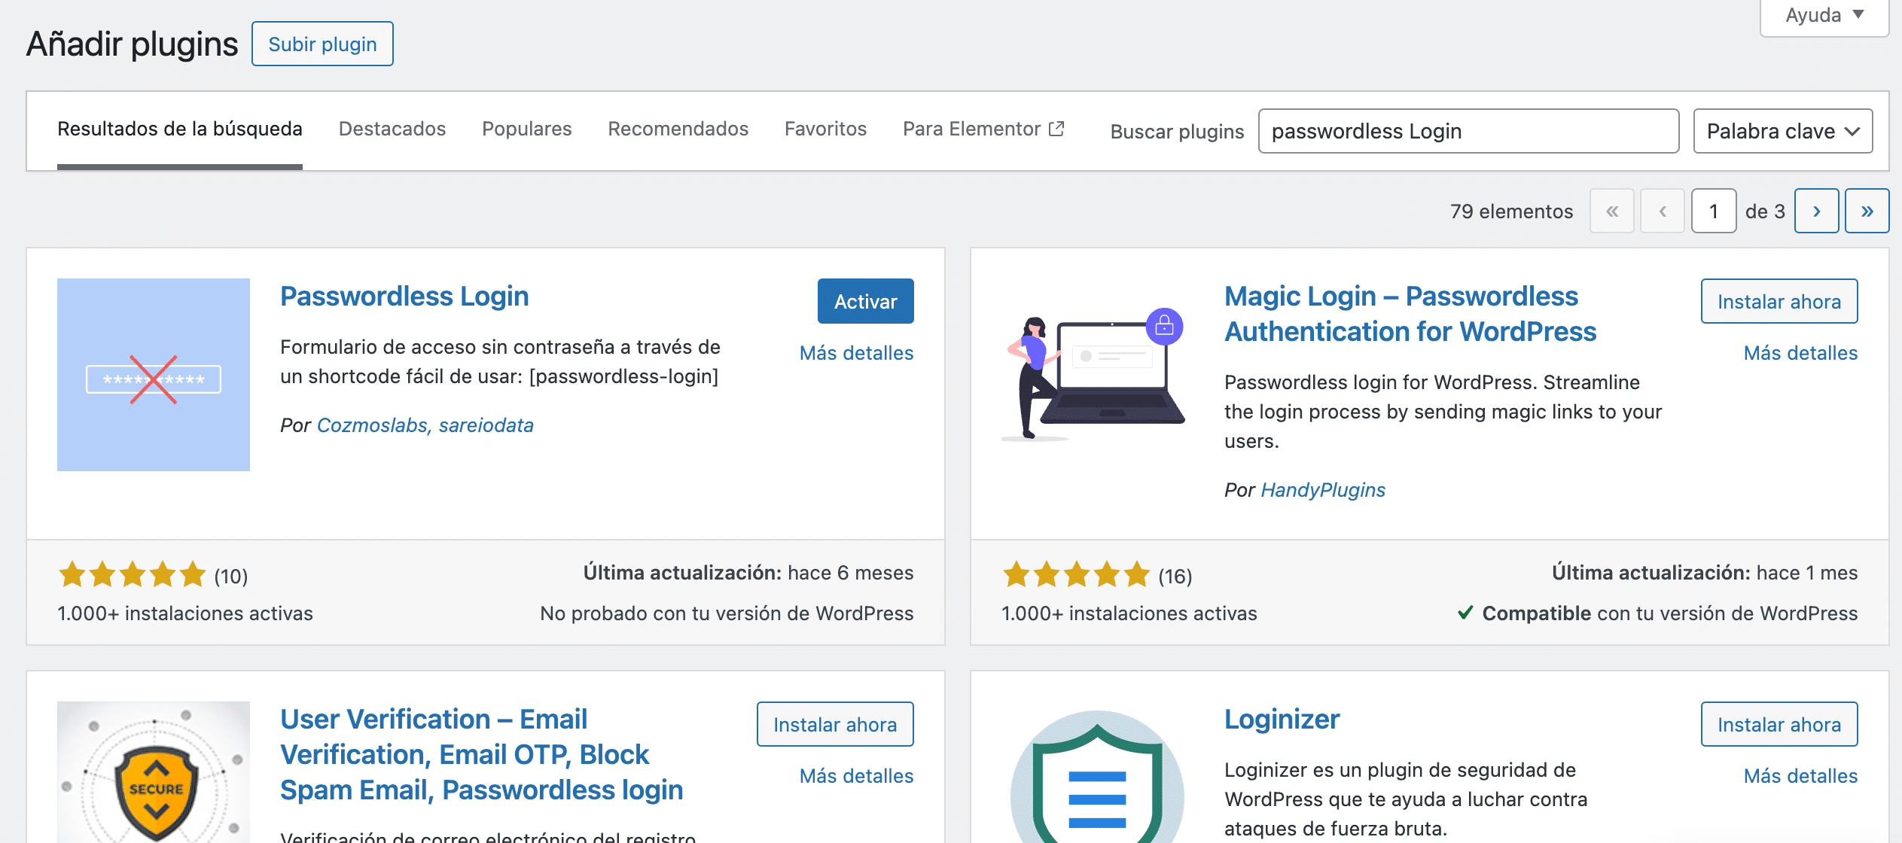This screenshot has width=1902, height=843.
Task: Expand the Ayuda help dropdown
Action: 1823,15
